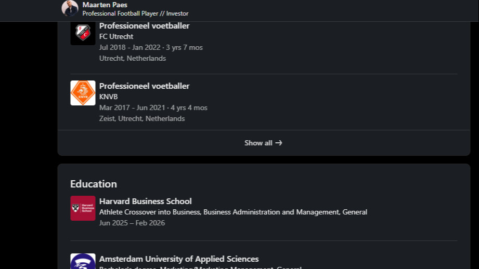Image resolution: width=479 pixels, height=269 pixels.
Task: Open the Harvard Business School logo
Action: coord(83,208)
